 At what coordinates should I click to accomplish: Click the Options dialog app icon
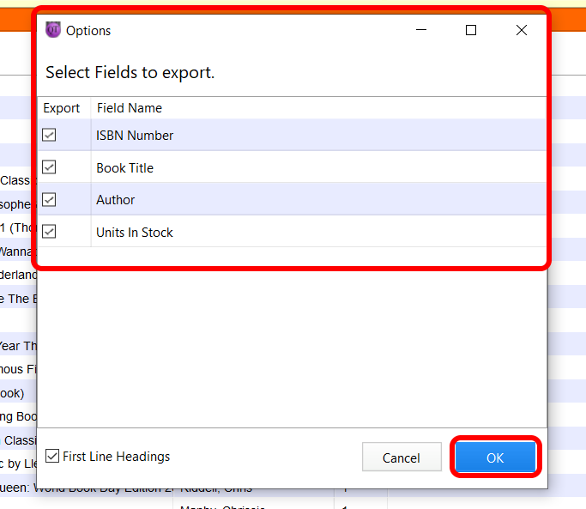tap(53, 30)
